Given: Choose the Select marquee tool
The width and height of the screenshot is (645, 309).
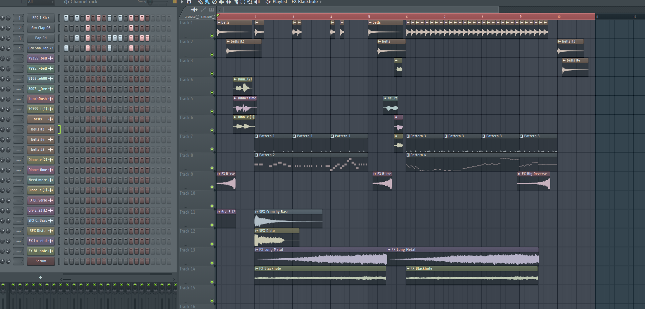Looking at the screenshot, I should 243,2.
